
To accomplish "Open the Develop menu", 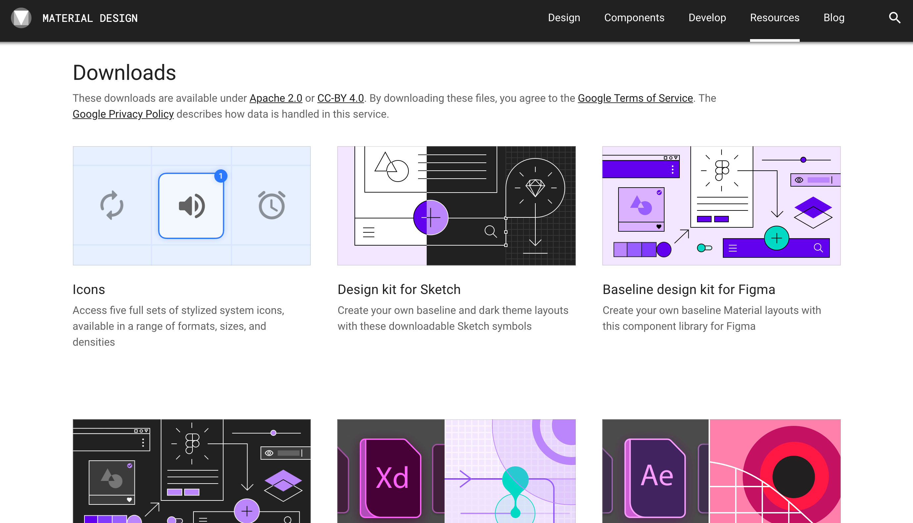I will point(707,18).
